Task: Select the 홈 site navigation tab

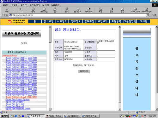Action: 35,21
